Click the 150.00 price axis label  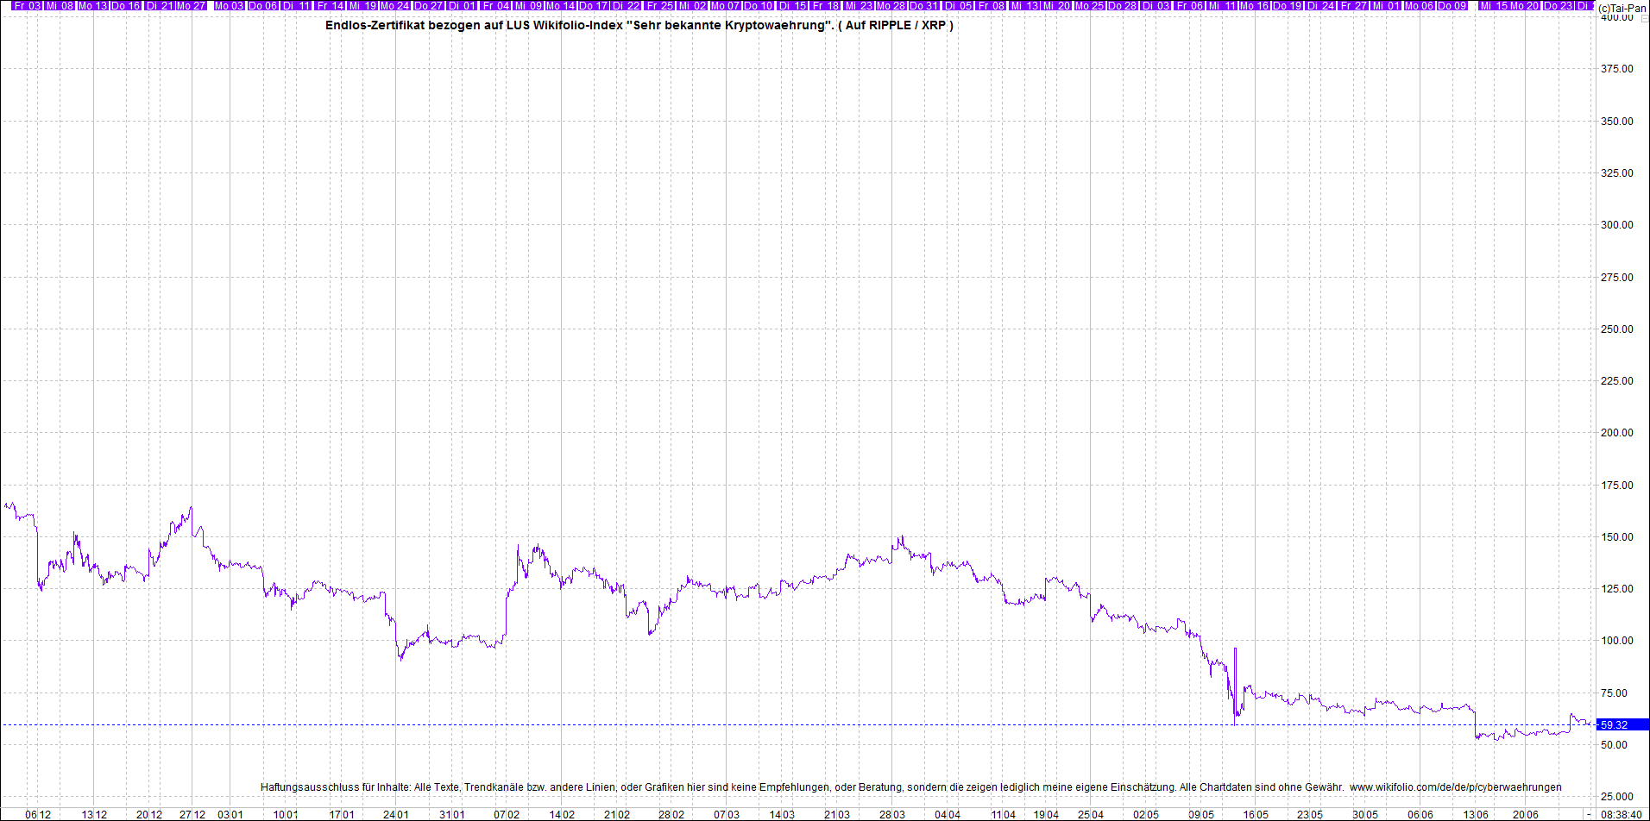(x=1617, y=537)
